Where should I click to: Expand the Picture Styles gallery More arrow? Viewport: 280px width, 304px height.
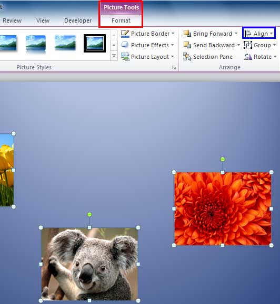click(114, 56)
